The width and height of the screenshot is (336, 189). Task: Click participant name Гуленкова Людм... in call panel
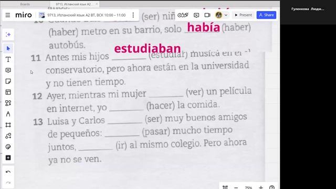(308, 9)
